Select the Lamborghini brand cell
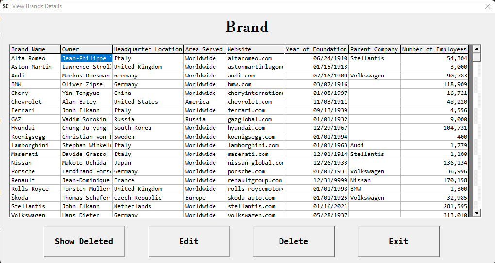The image size is (495, 263). coord(35,145)
